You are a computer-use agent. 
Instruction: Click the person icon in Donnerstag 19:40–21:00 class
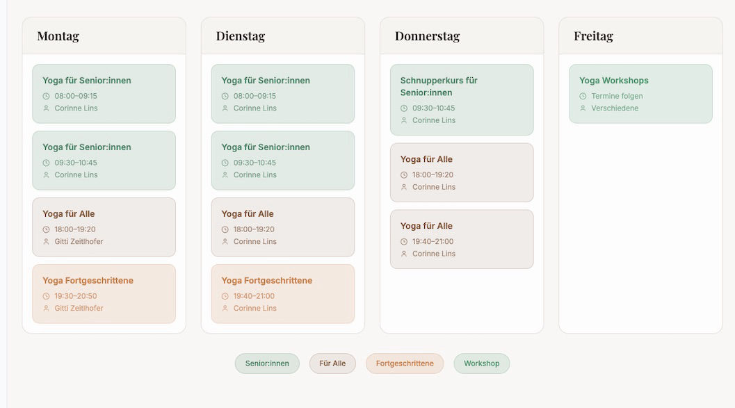click(x=403, y=254)
